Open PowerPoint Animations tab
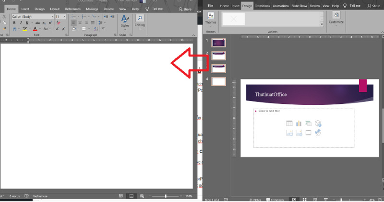This screenshot has width=384, height=202. pyautogui.click(x=281, y=6)
